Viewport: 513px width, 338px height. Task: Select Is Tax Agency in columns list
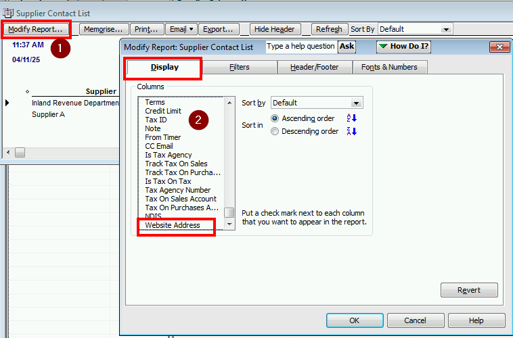[169, 155]
